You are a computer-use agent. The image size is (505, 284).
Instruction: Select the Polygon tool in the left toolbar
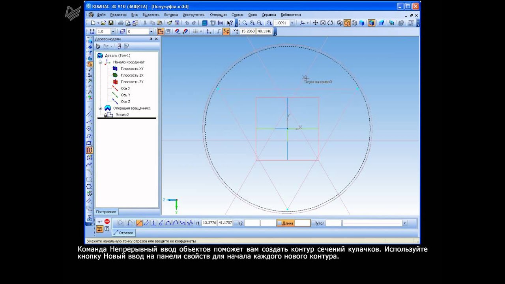89,186
